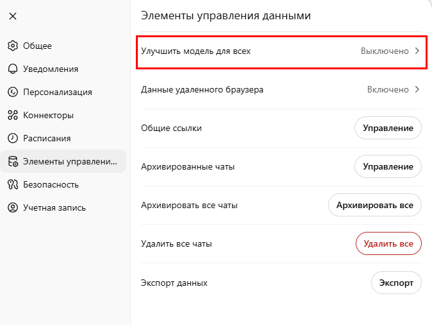Click the Экспорт button

point(396,283)
